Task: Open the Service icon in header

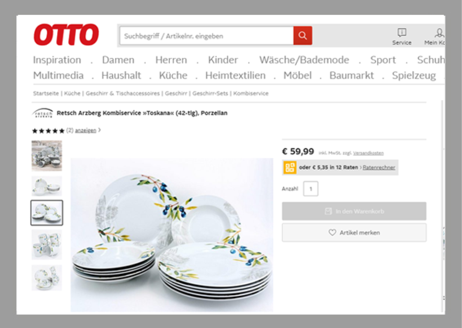Action: tap(402, 33)
